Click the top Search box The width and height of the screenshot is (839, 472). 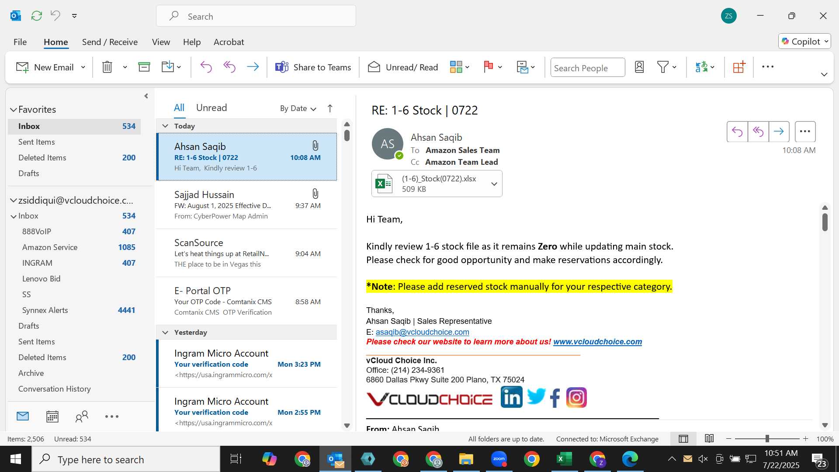(256, 16)
